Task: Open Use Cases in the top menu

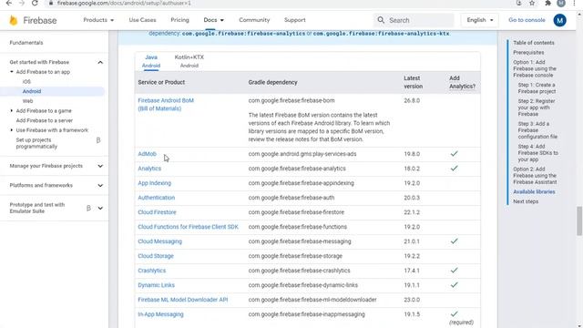Action: click(142, 20)
